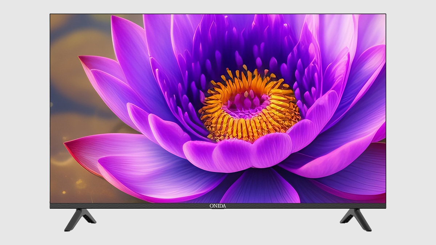The height and width of the screenshot is (245, 436).
Task: Click the sensor notch below the ONIDA logo
Action: [x=218, y=209]
